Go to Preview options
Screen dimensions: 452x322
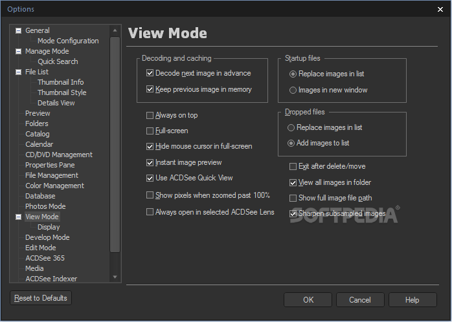click(x=38, y=113)
